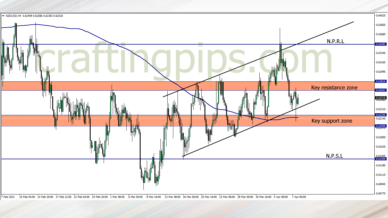Click the 0.61285 price axis value

[381, 165]
